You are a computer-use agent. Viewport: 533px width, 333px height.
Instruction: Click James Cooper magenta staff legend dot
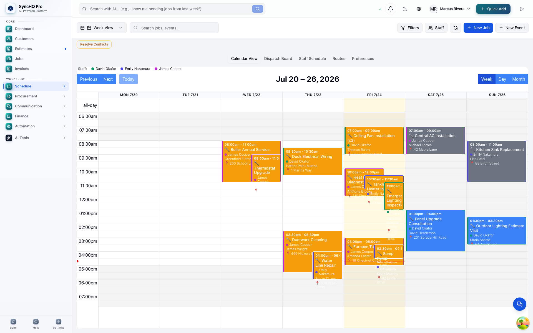click(x=156, y=69)
